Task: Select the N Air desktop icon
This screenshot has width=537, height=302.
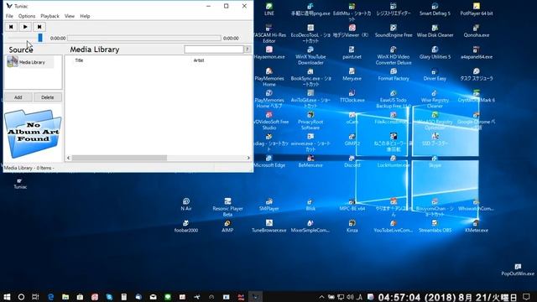Action: 186,205
